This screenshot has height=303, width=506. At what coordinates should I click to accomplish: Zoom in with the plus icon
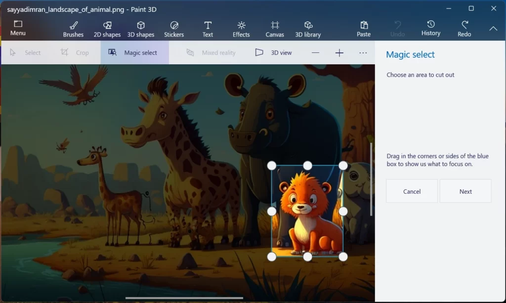339,52
